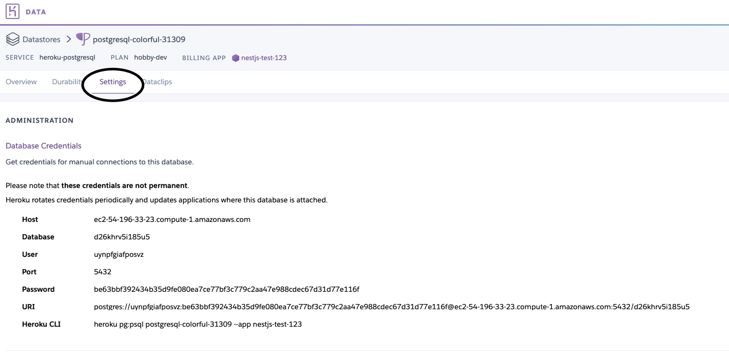Select database name d26khrv5i185u5
The image size is (729, 357).
[x=122, y=237]
